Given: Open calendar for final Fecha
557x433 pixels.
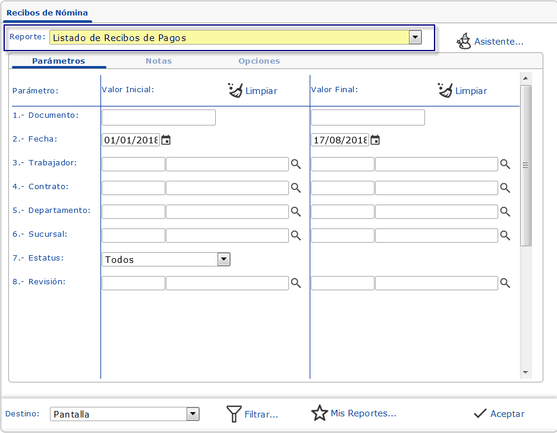Looking at the screenshot, I should click(x=375, y=140).
